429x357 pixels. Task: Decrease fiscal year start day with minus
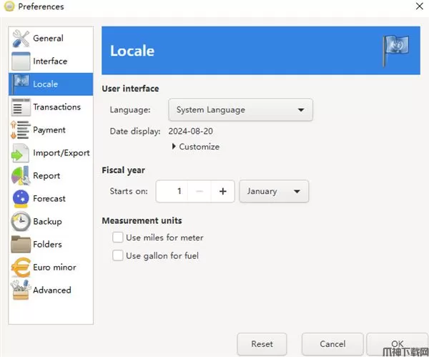(x=199, y=191)
